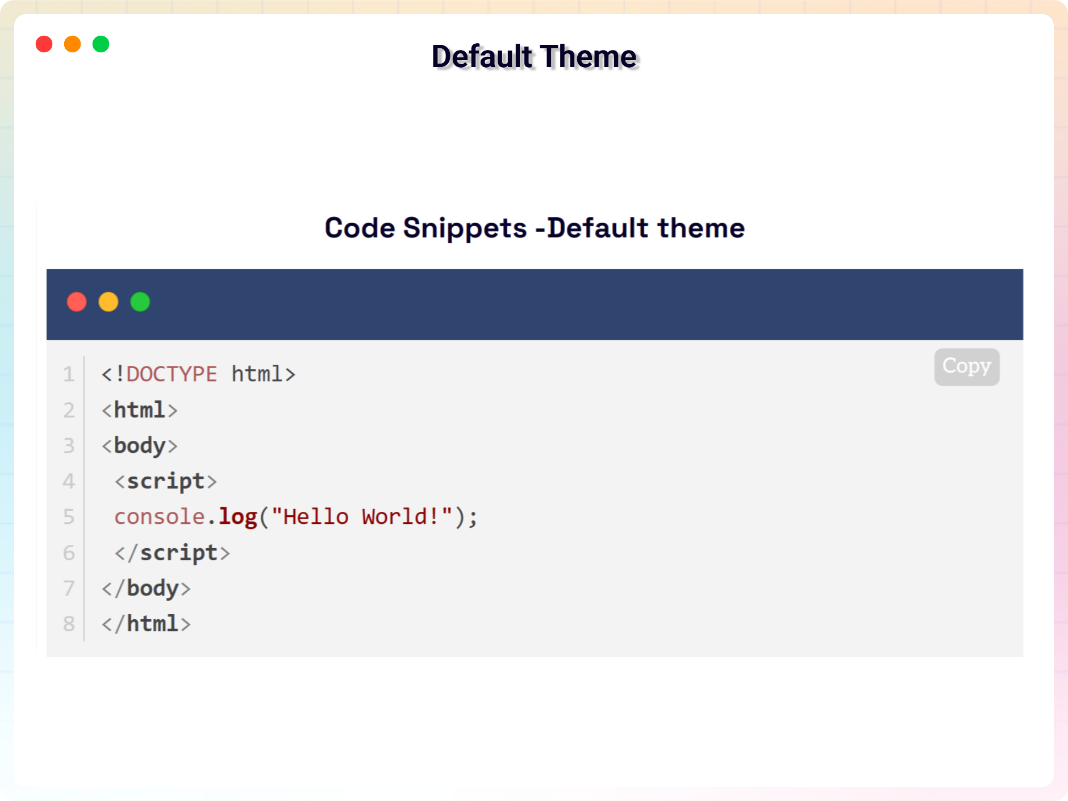Click the green dot in the code header
Viewport: 1068px width, 801px height.
(140, 302)
